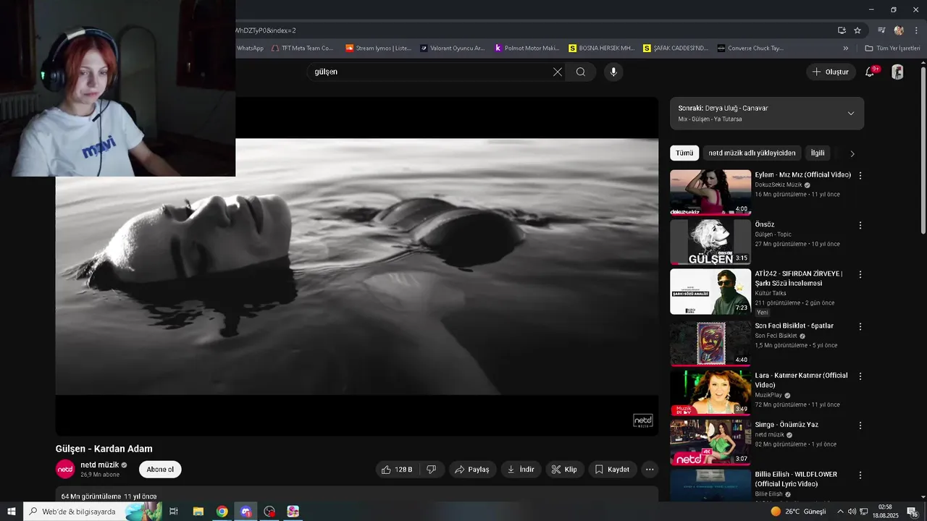Open File Explorer from taskbar
The height and width of the screenshot is (521, 927).
(x=198, y=512)
